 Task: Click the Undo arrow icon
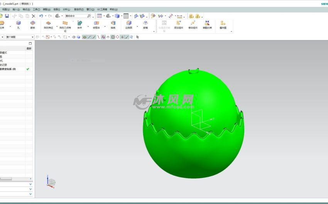[41, 16]
